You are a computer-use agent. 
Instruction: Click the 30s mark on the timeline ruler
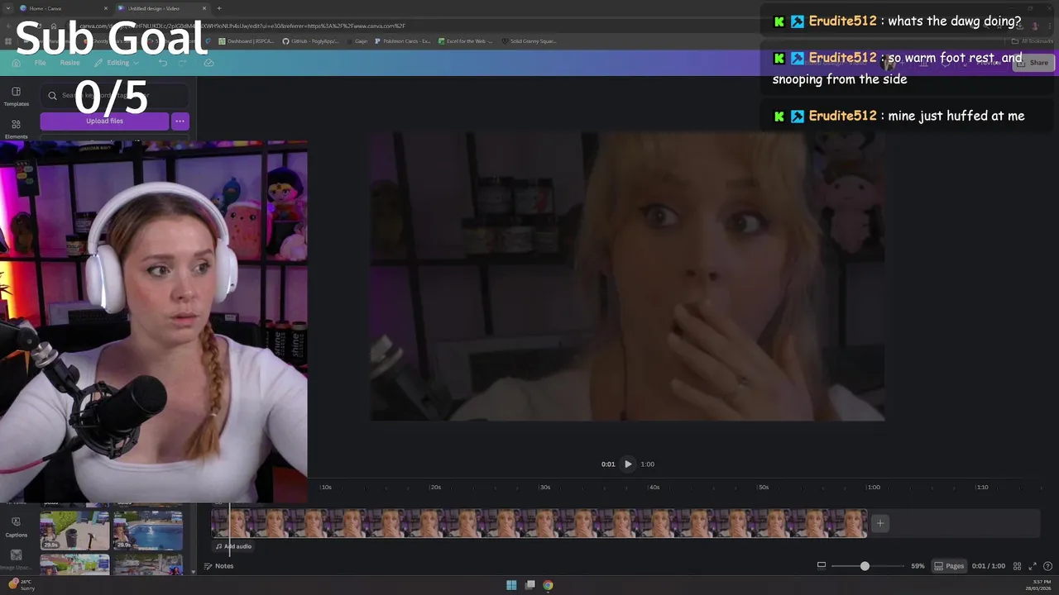[x=544, y=488]
